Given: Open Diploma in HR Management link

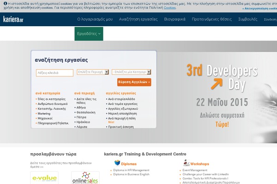Looking at the screenshot, I should [131, 170].
